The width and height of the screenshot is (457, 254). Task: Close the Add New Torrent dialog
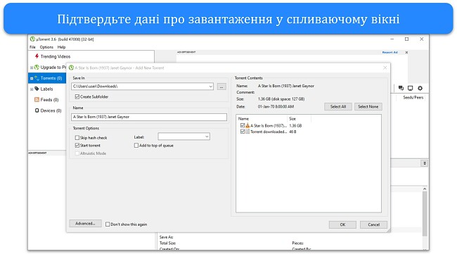[385, 68]
